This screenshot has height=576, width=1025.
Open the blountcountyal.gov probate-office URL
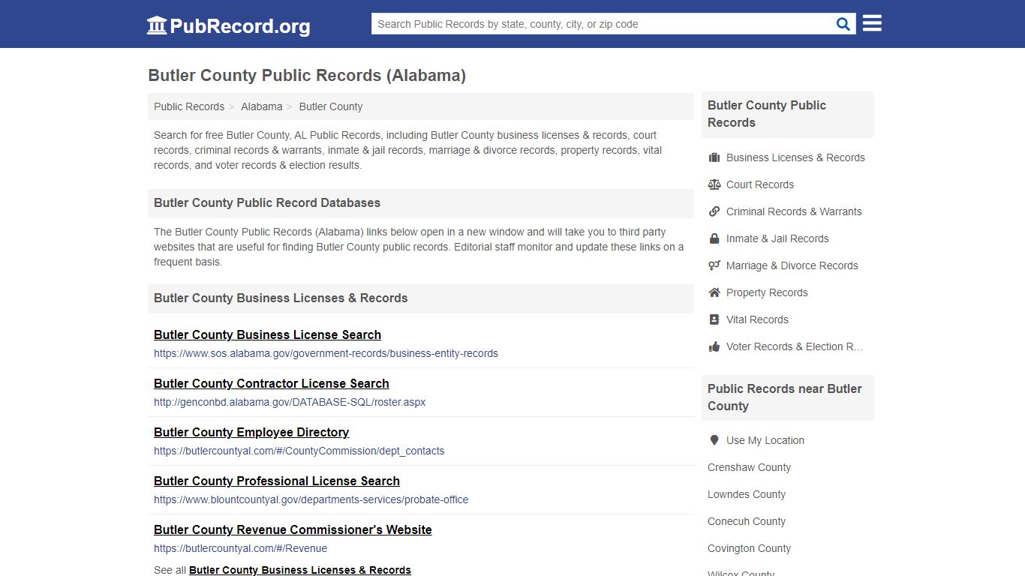point(311,499)
